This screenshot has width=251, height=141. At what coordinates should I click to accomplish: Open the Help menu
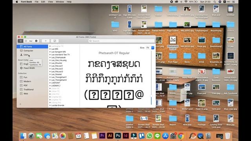pos(69,2)
